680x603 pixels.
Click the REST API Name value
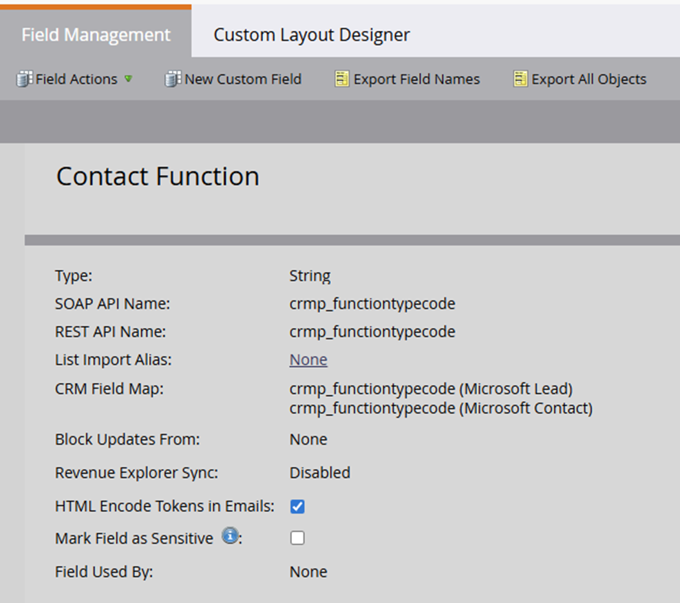point(372,331)
